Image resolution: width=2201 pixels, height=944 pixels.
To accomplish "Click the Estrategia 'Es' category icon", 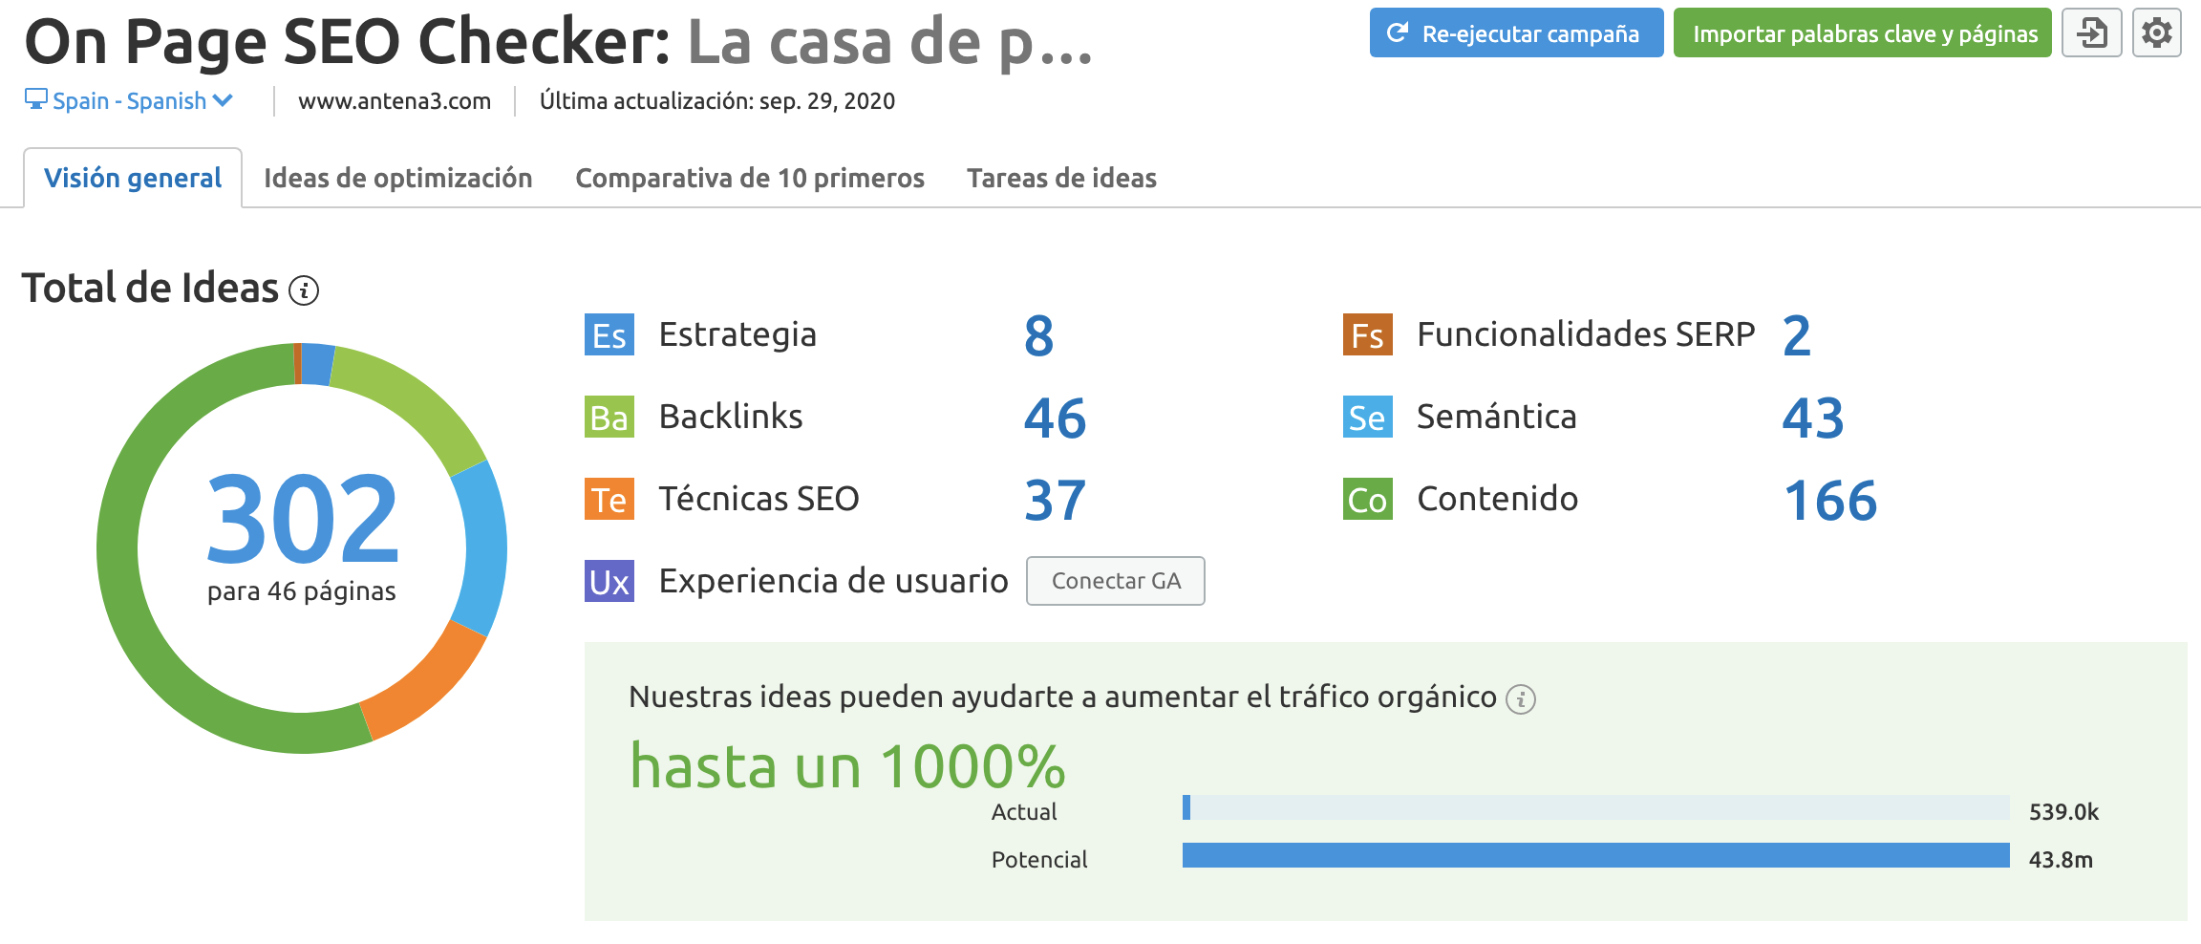I will pos(609,335).
